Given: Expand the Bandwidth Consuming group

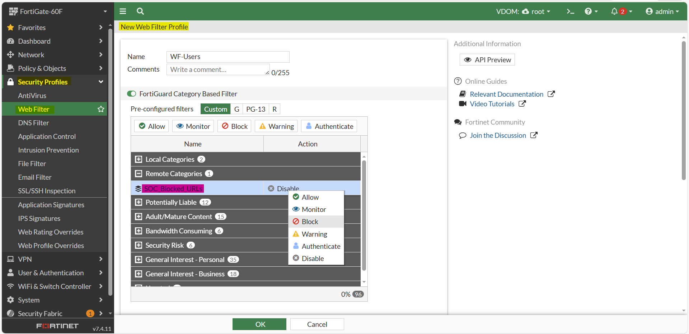Looking at the screenshot, I should tap(139, 231).
